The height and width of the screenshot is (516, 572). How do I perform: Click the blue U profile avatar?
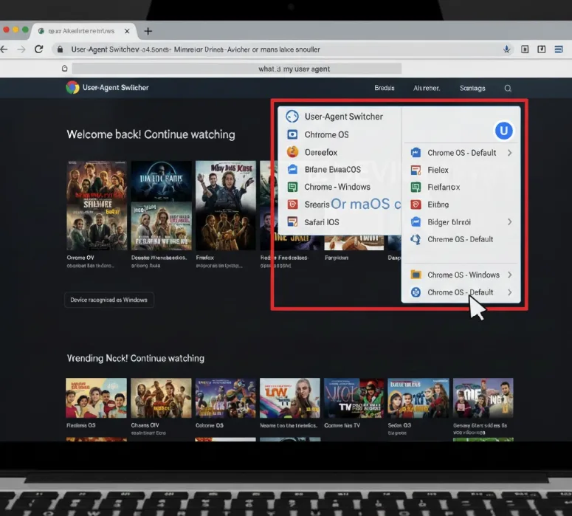503,131
